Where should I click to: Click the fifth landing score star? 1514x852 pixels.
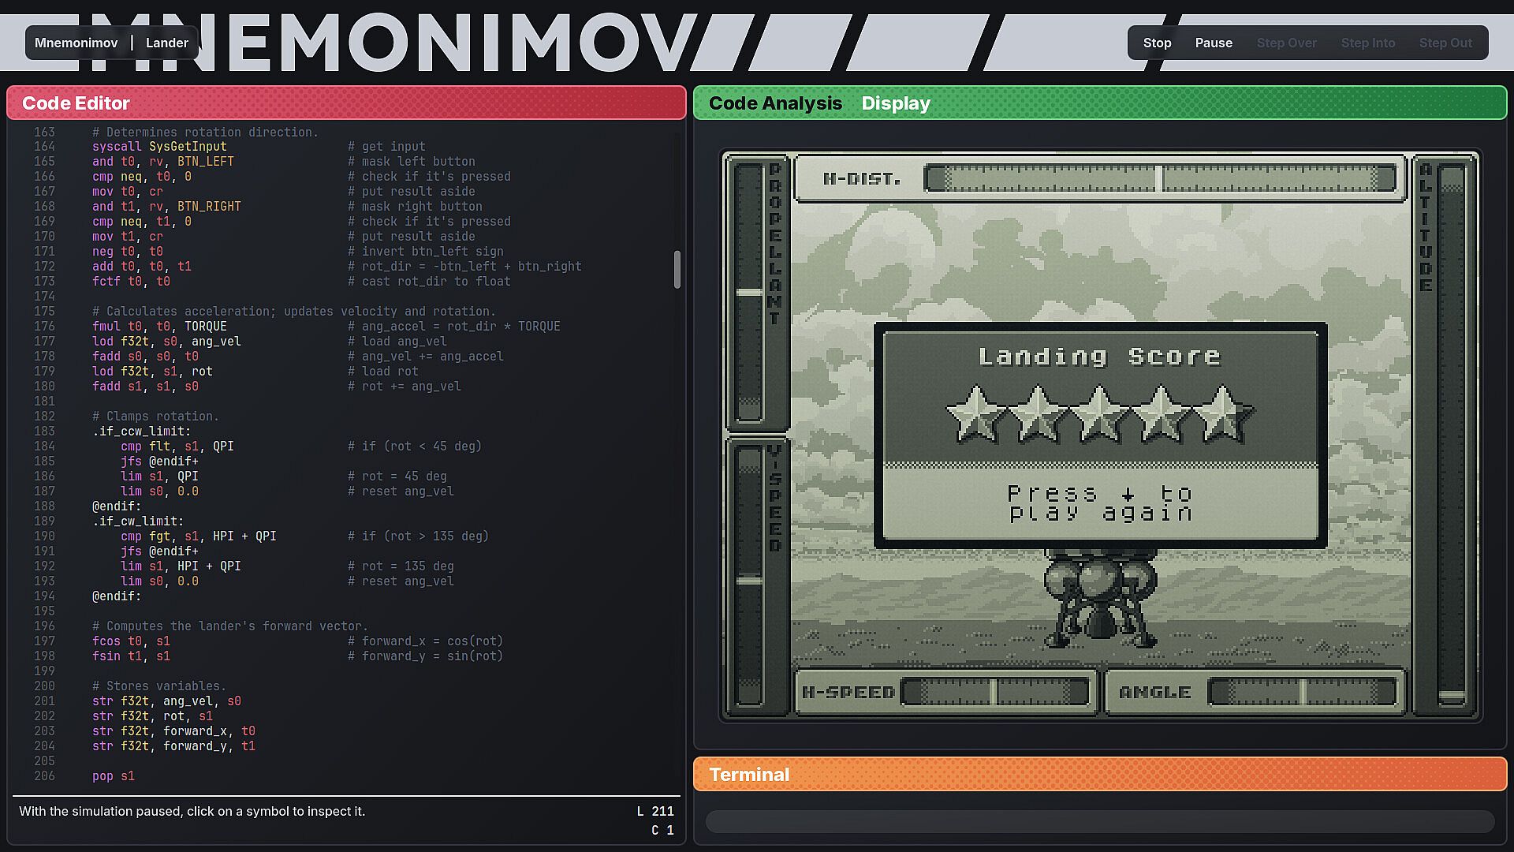click(1222, 413)
